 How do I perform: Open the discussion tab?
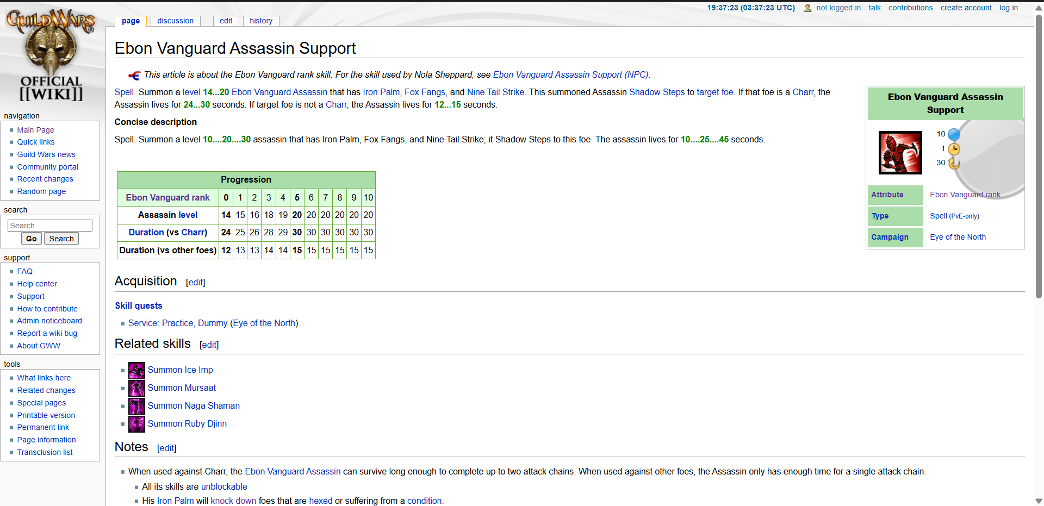tap(175, 21)
